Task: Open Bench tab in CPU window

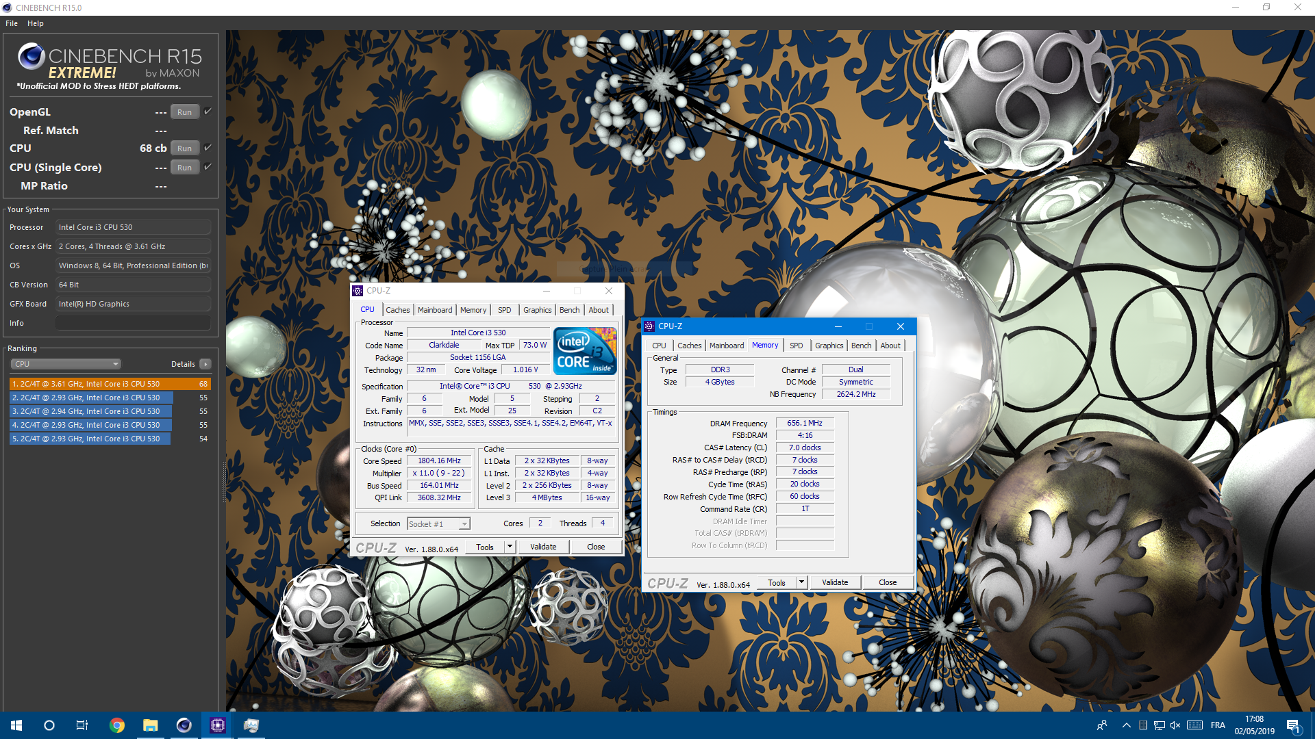Action: coord(569,310)
